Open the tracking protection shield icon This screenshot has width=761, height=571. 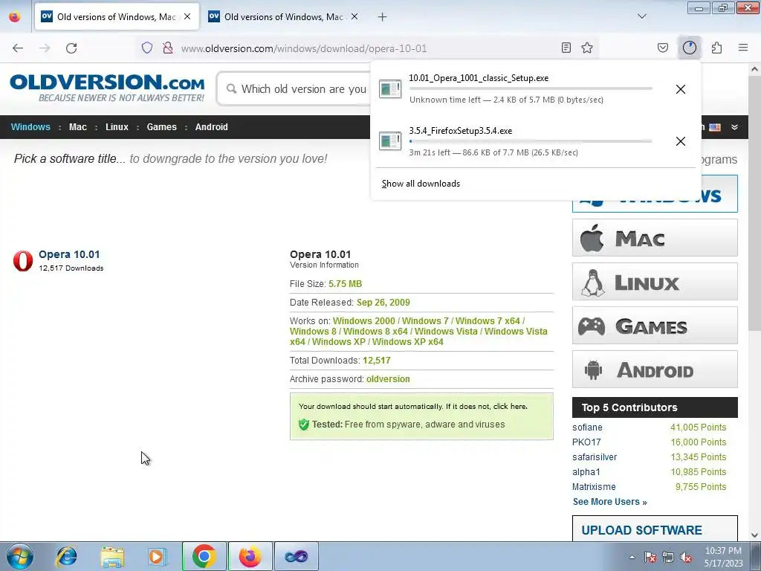point(147,48)
